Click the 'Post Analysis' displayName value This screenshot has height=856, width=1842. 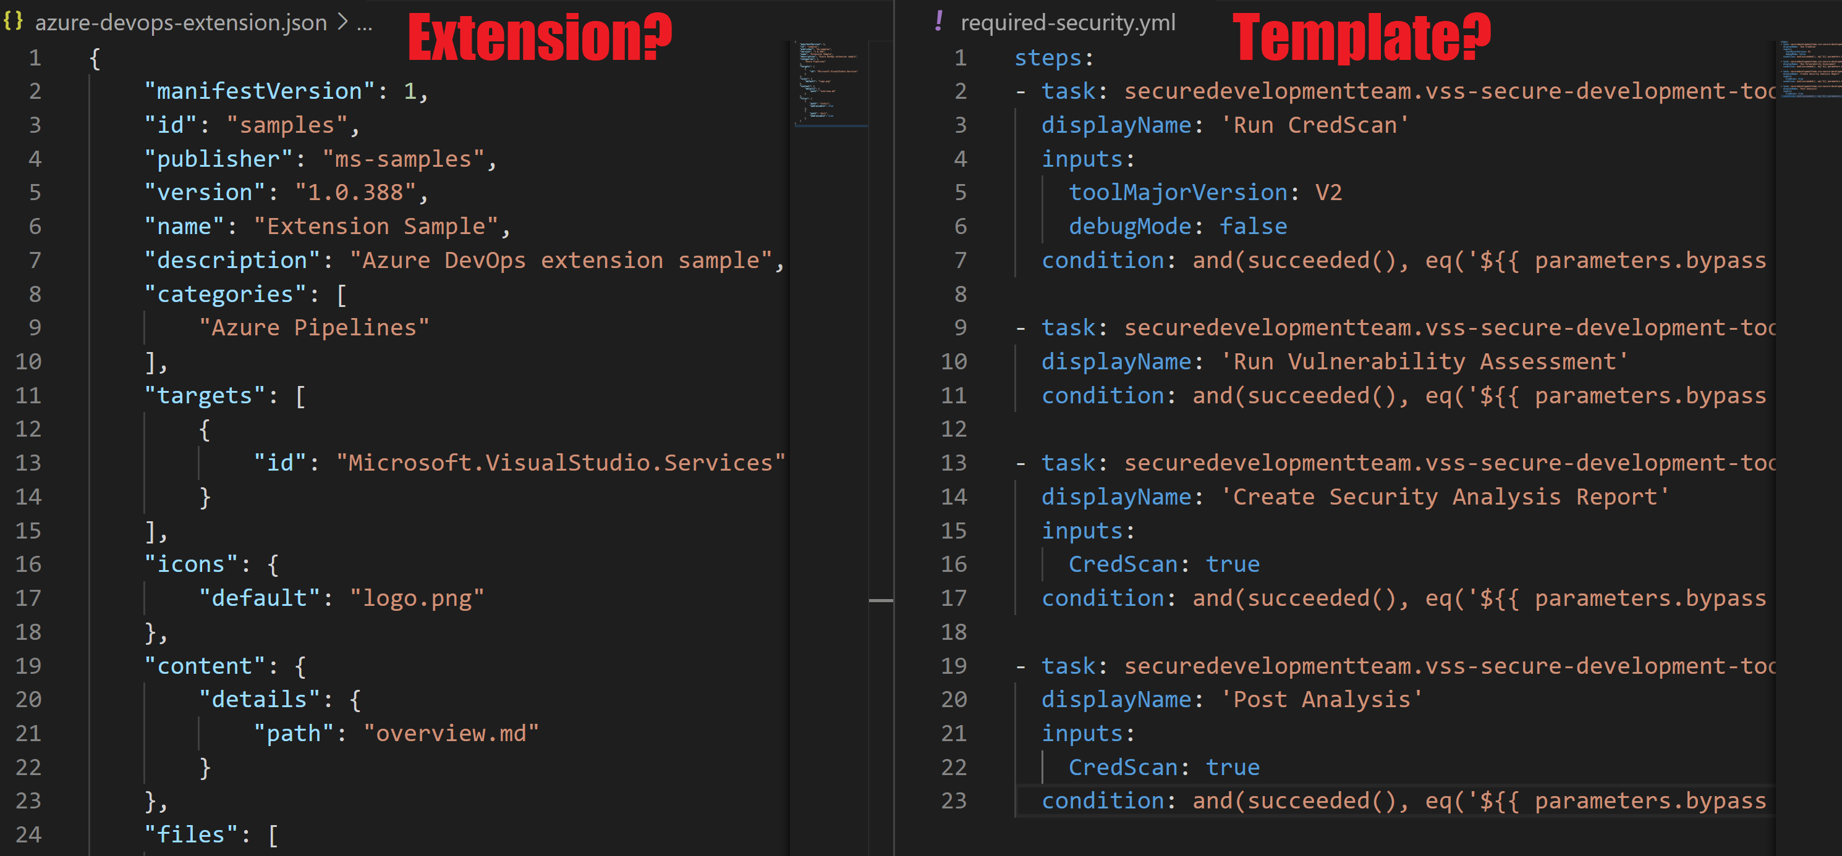1322,700
